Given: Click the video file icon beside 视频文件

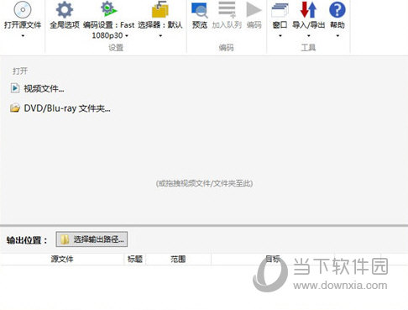Looking at the screenshot, I should (x=15, y=88).
